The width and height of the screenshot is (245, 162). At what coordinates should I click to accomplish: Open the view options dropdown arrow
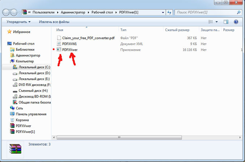click(216, 22)
